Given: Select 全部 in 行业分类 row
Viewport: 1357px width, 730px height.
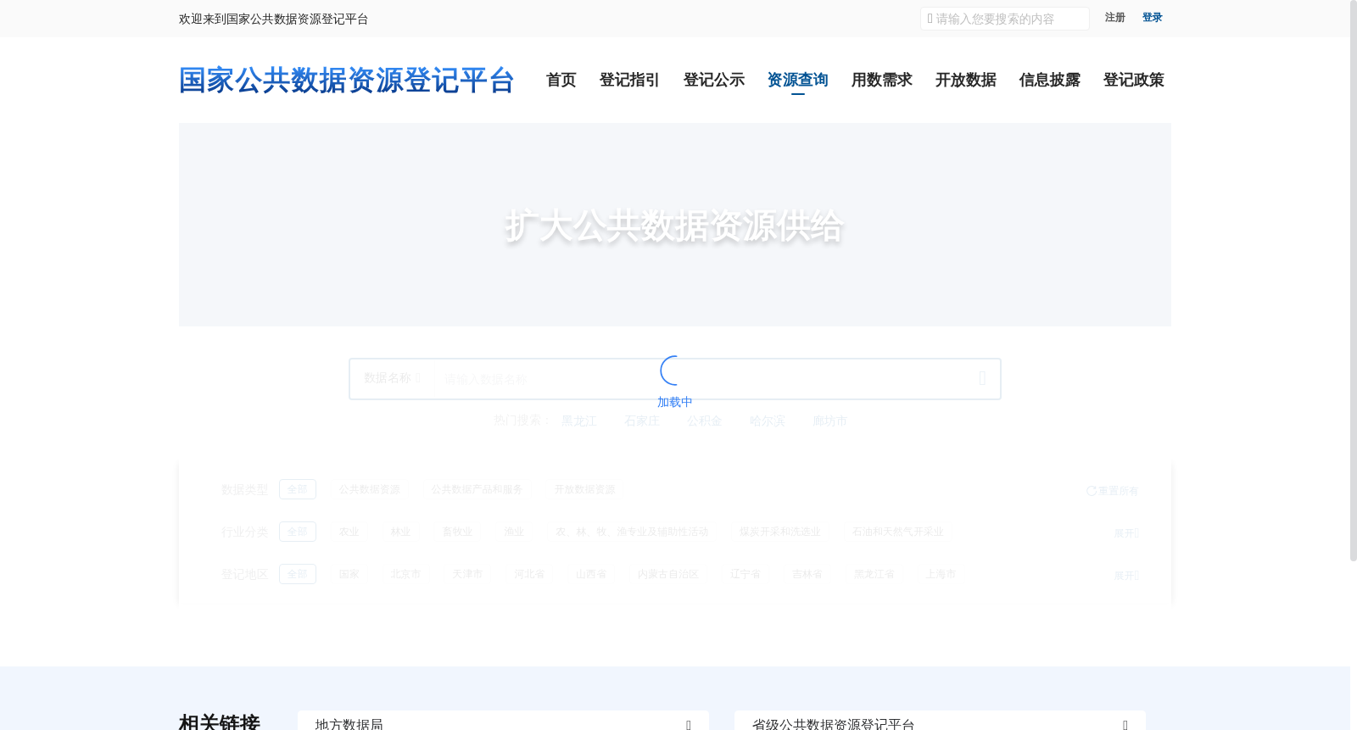Looking at the screenshot, I should coord(298,532).
